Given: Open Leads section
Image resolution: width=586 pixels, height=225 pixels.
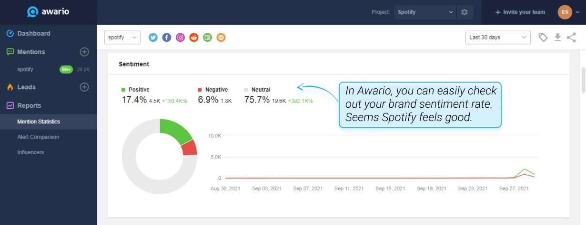Looking at the screenshot, I should click(x=27, y=87).
